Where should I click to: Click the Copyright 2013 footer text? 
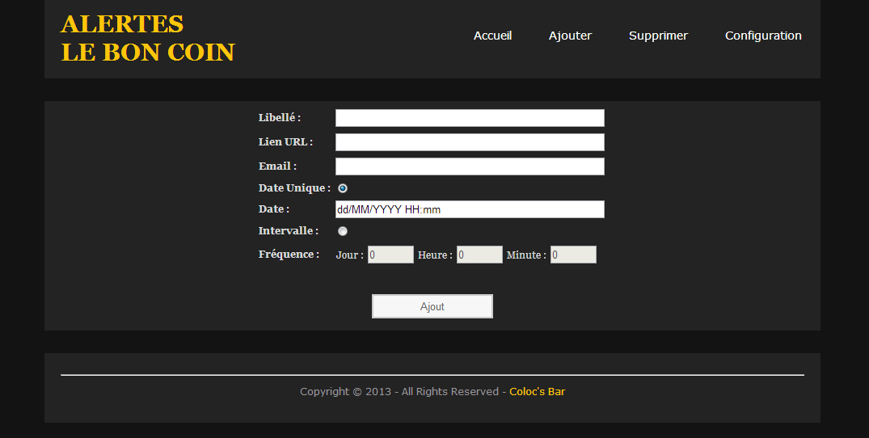(x=403, y=391)
